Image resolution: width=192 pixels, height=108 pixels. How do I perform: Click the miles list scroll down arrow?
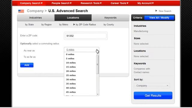point(97,94)
